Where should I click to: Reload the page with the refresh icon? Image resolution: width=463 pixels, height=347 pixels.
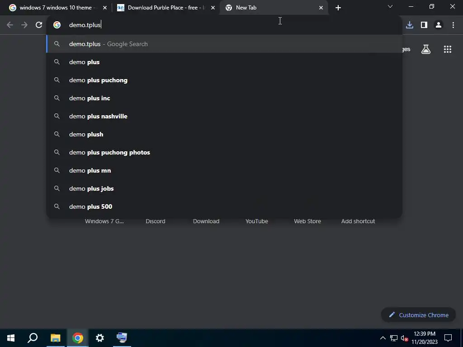pyautogui.click(x=39, y=25)
